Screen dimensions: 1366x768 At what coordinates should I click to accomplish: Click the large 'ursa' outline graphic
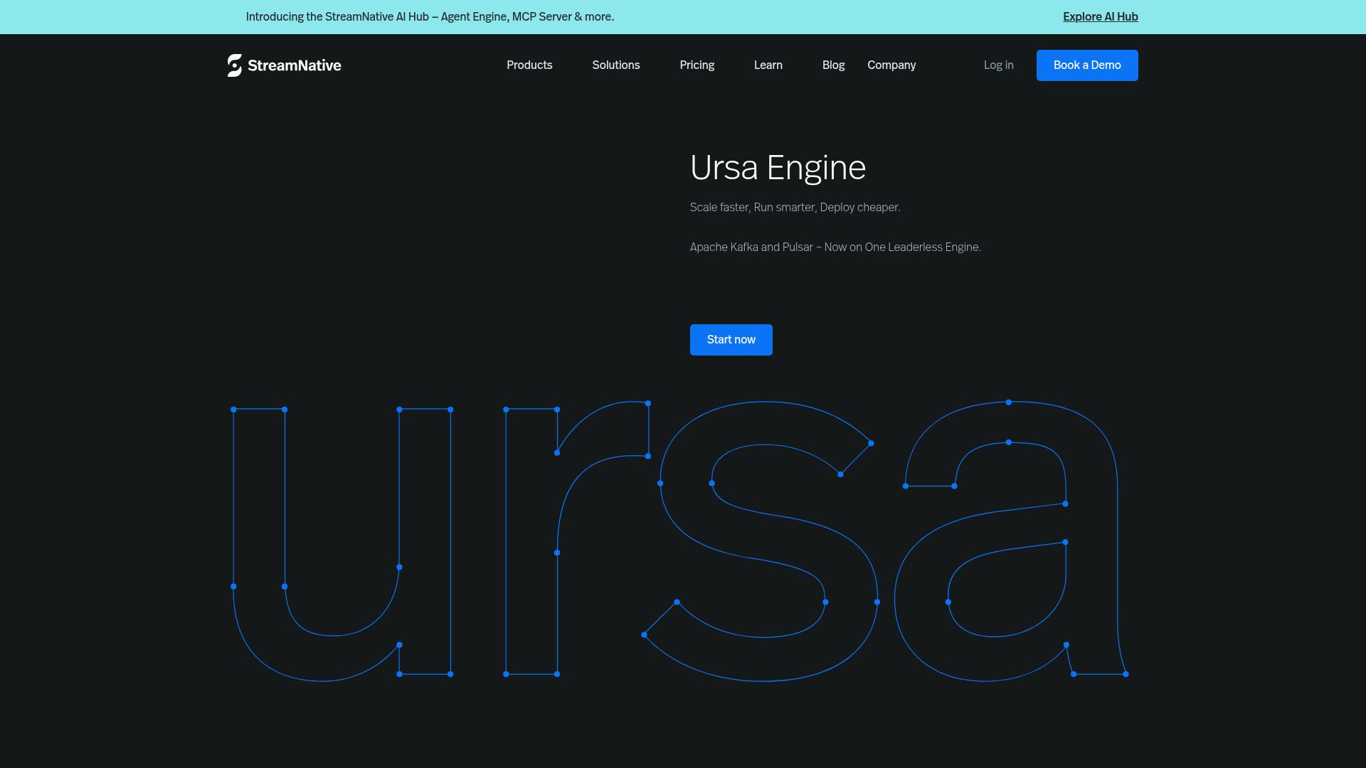[680, 541]
